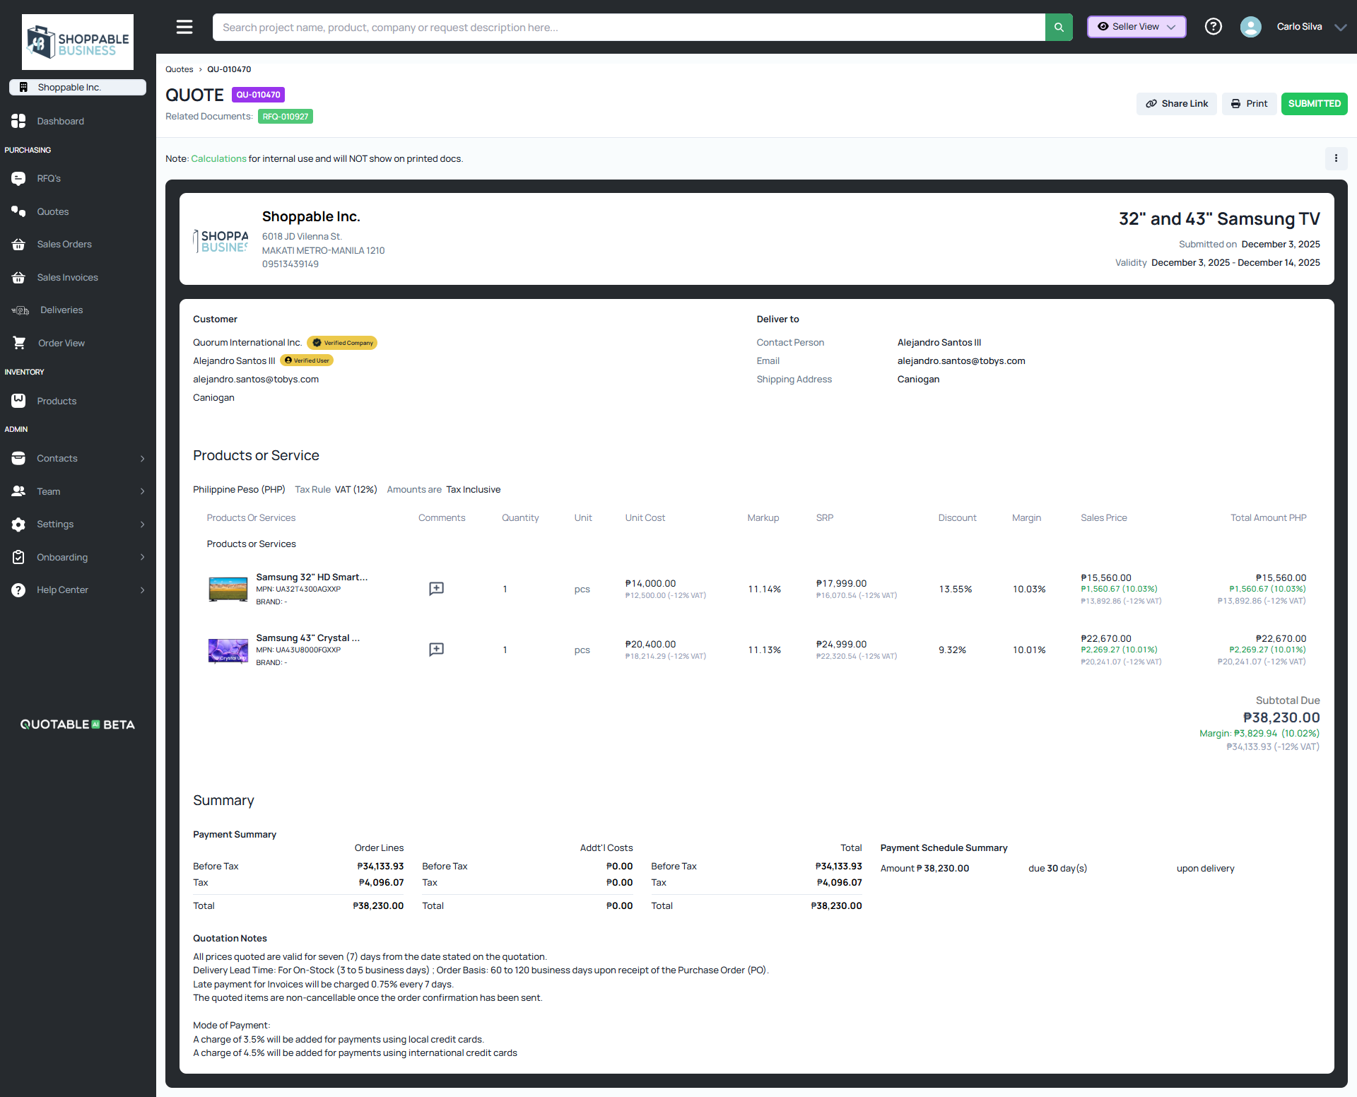The height and width of the screenshot is (1097, 1357).
Task: Click the Share Link button
Action: pyautogui.click(x=1176, y=104)
